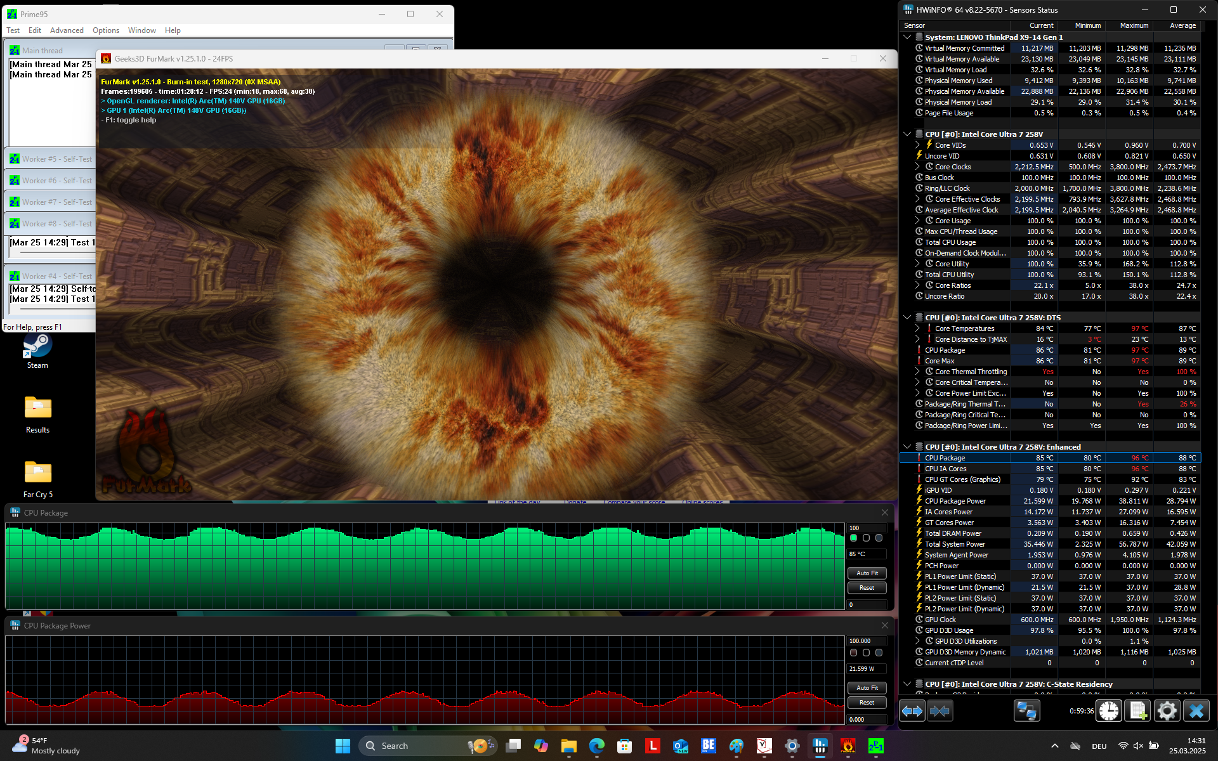
Task: Collapse the CPU DTS sensor group
Action: 907,318
